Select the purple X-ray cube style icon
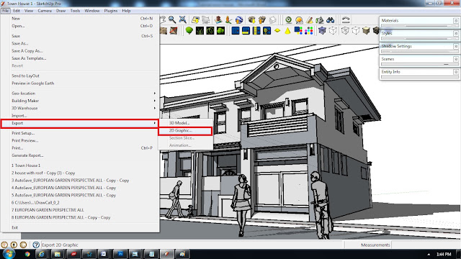Viewport: 461px width, 259px height. click(322, 30)
